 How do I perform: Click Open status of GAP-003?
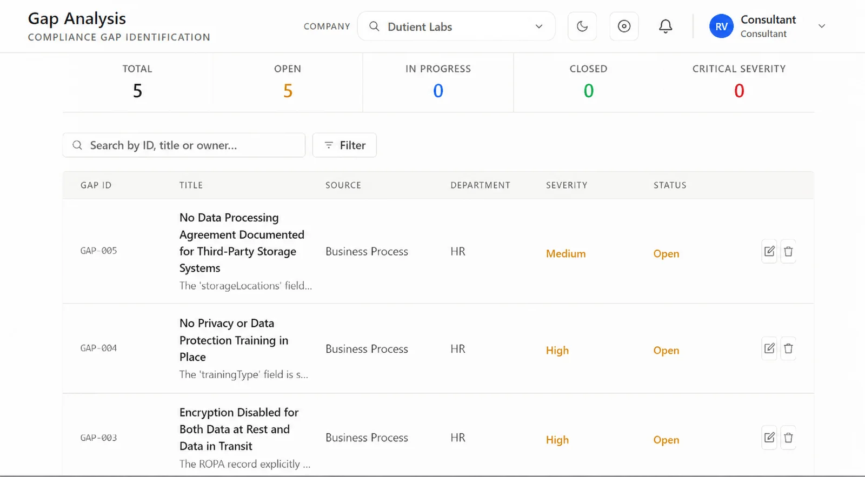click(666, 440)
